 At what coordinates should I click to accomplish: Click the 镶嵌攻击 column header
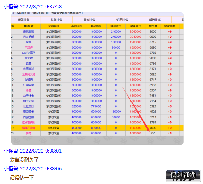click(116, 26)
